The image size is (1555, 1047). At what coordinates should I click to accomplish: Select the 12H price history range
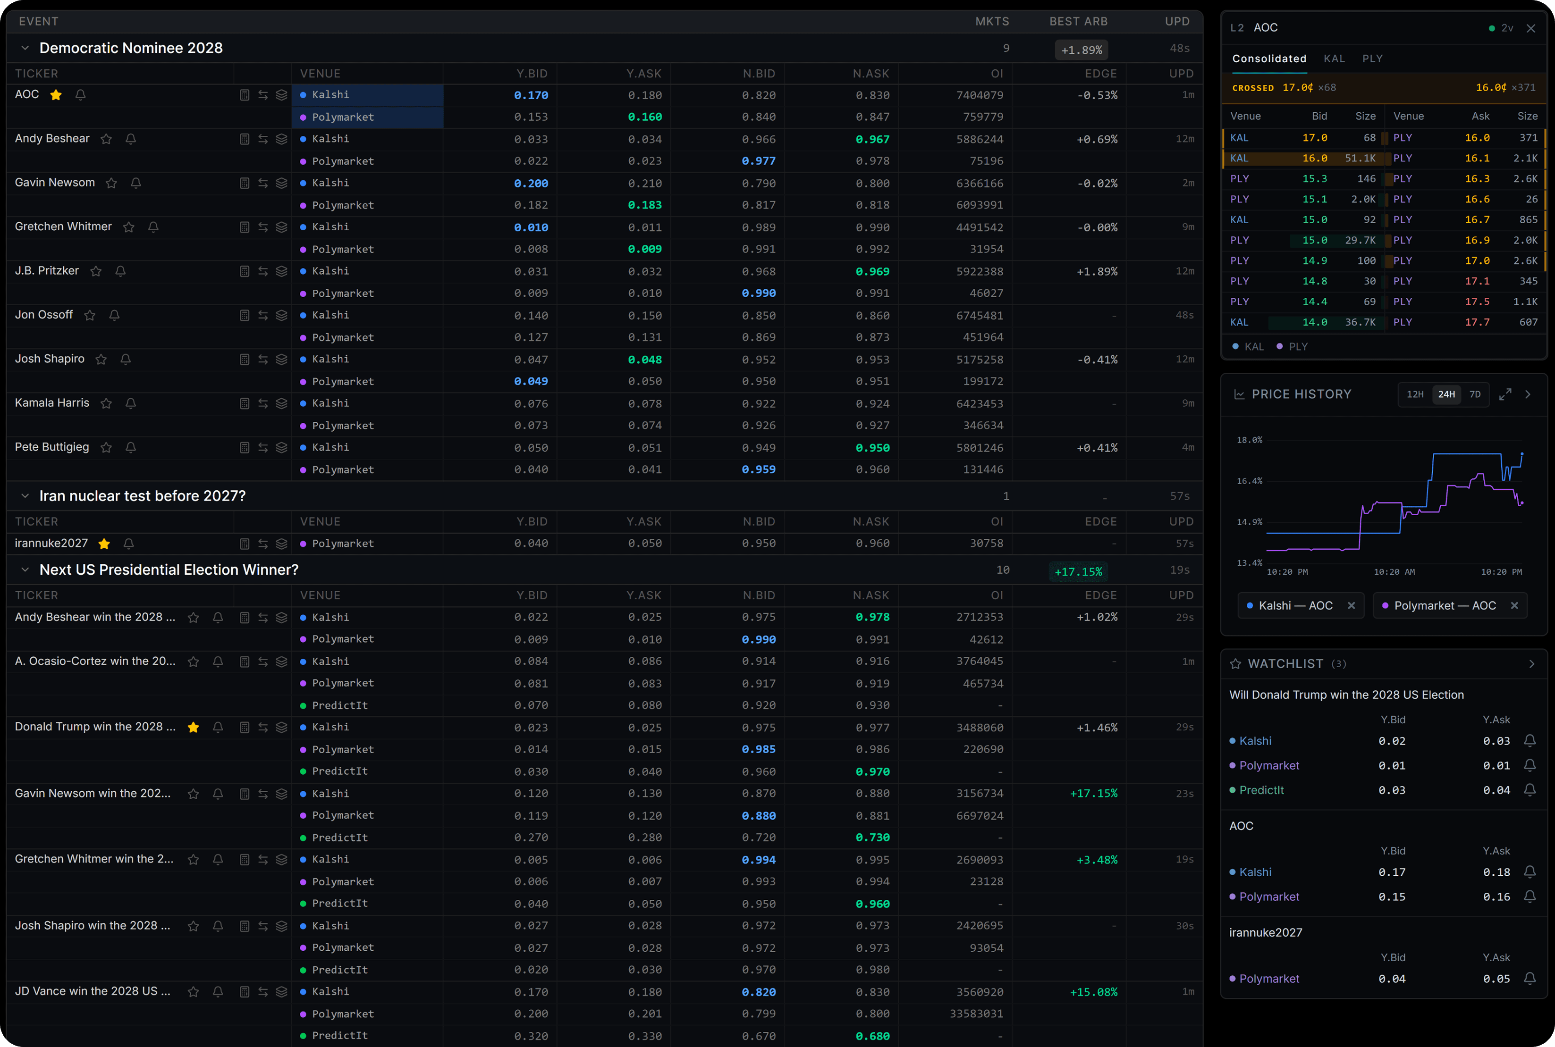pyautogui.click(x=1415, y=394)
